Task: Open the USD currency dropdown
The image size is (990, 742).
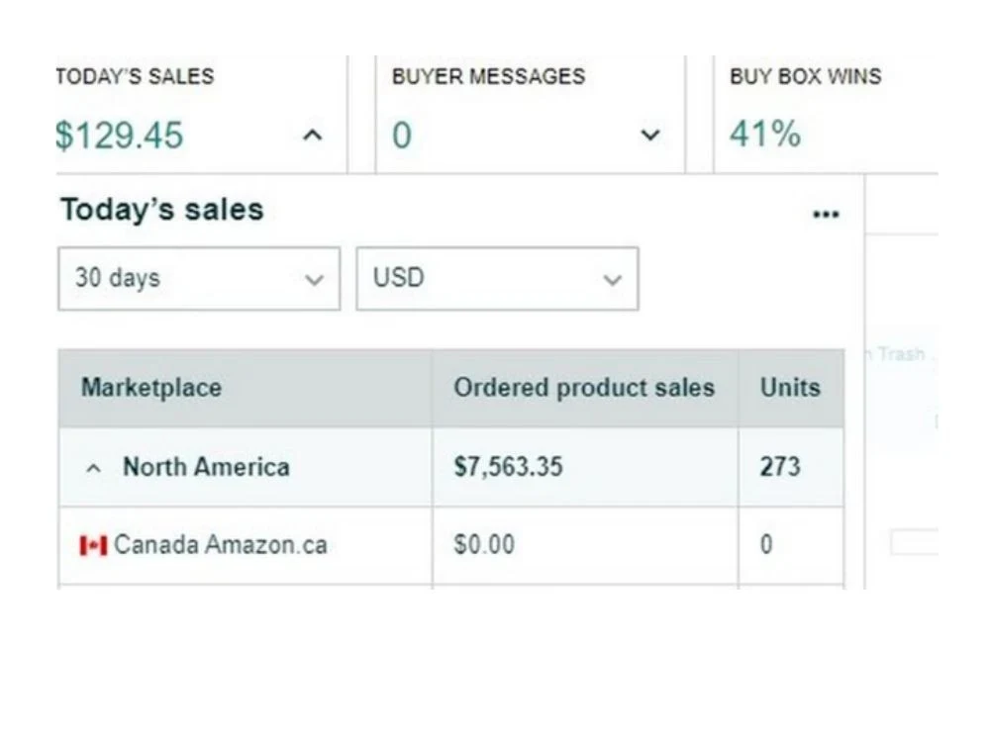Action: (x=498, y=278)
